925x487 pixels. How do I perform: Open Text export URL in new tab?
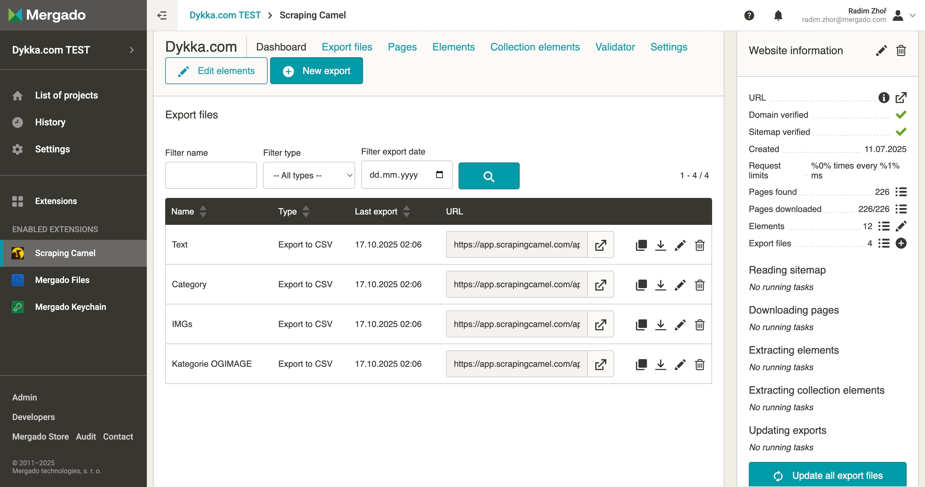click(600, 245)
